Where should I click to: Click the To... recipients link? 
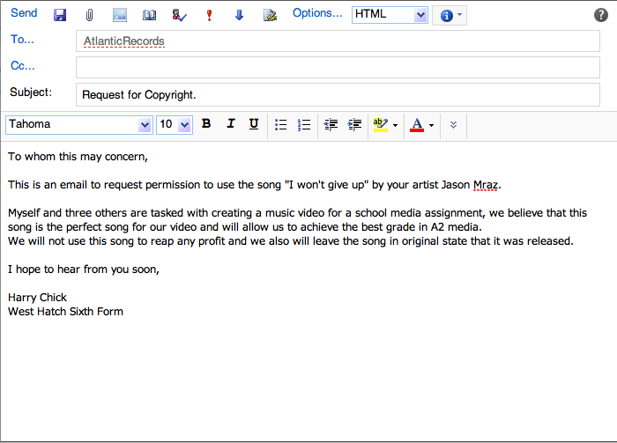click(x=22, y=40)
